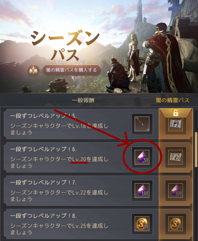
Task: Select the 10 gold S coin general reward
Action: click(142, 224)
